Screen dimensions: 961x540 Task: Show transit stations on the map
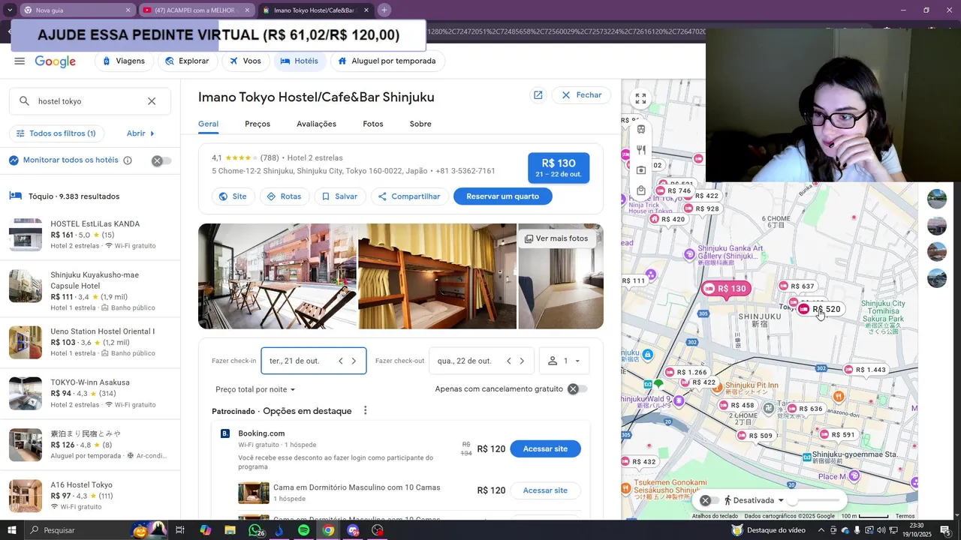coord(640,129)
